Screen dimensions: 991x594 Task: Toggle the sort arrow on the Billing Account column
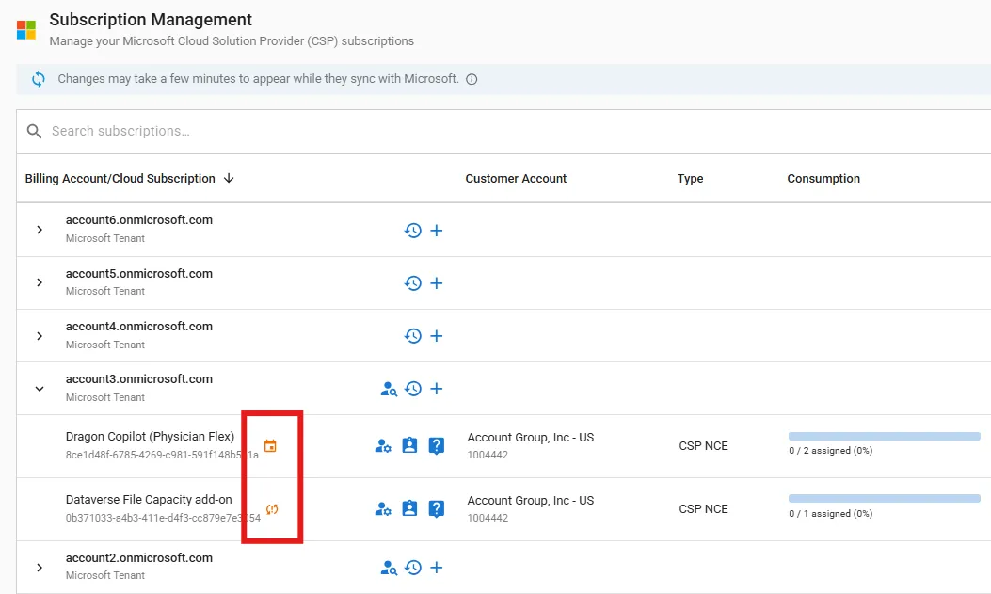pyautogui.click(x=229, y=179)
